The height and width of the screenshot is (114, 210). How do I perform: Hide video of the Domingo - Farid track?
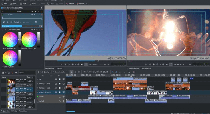tap(63, 88)
